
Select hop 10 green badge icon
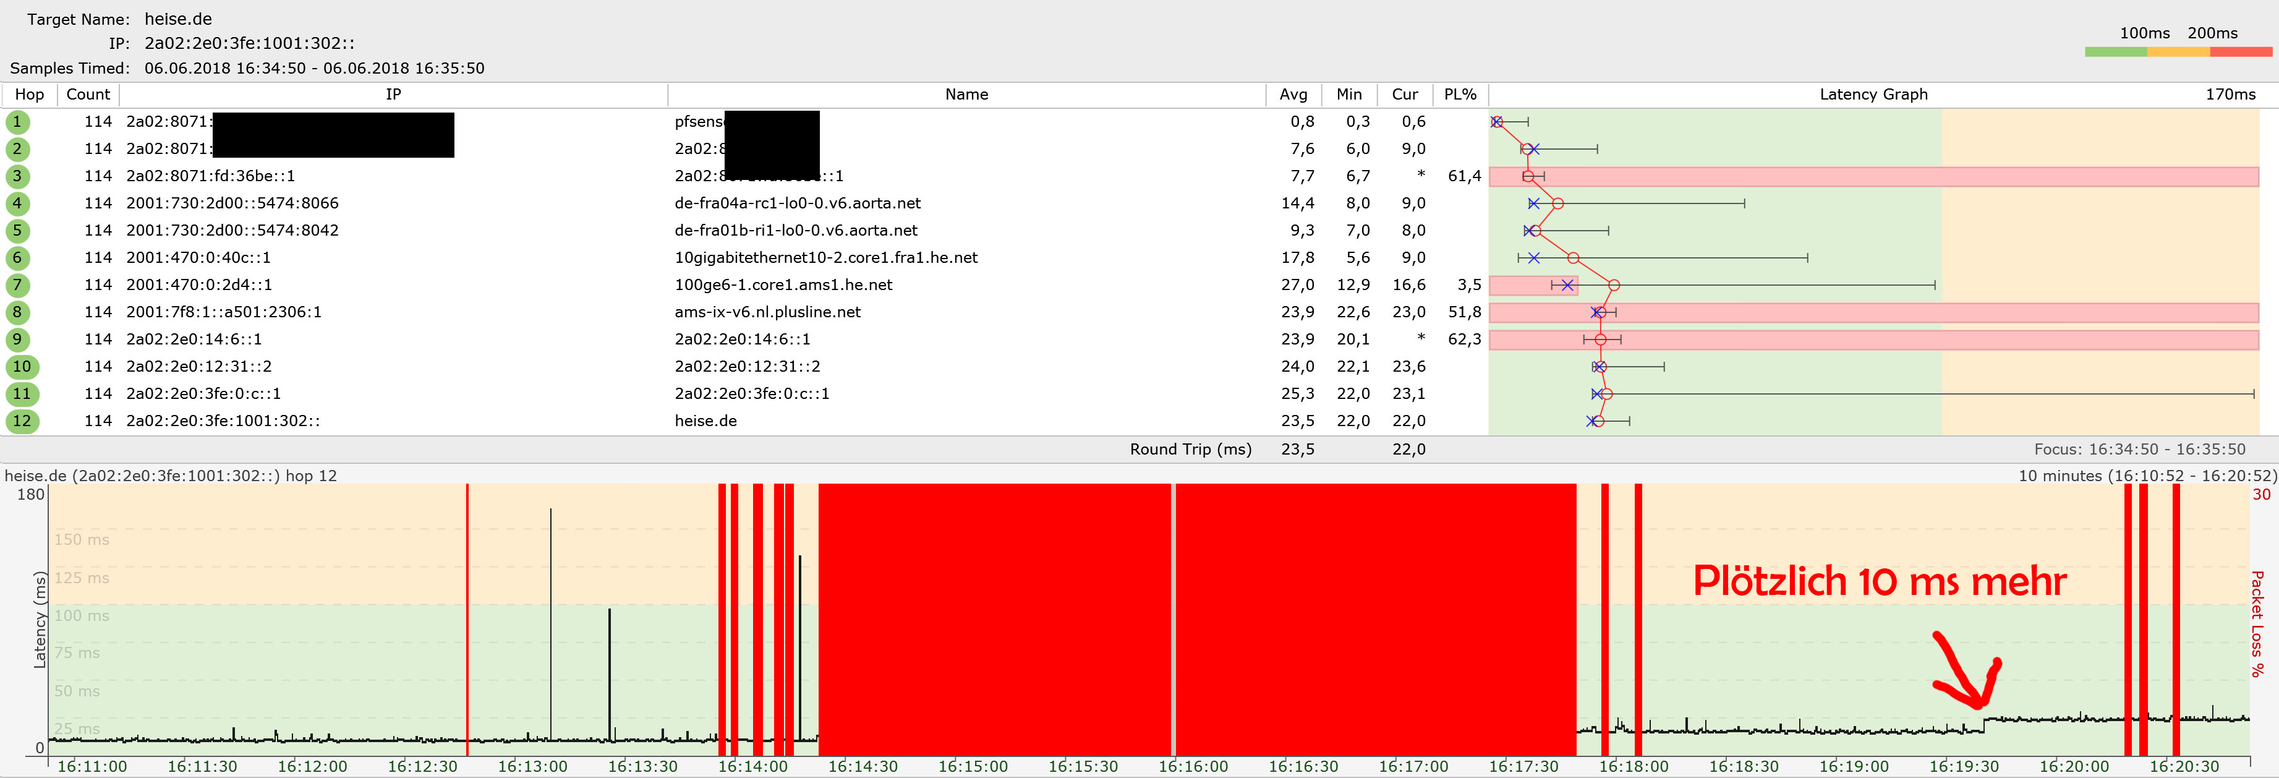(x=21, y=367)
